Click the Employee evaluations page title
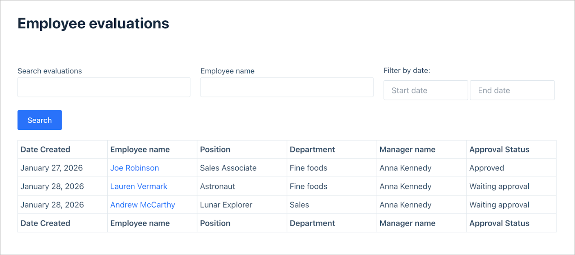Image resolution: width=575 pixels, height=255 pixels. click(x=93, y=23)
